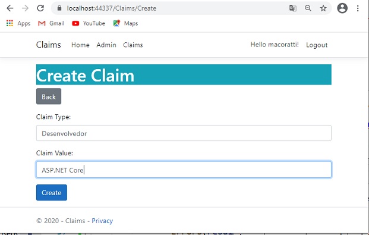The height and width of the screenshot is (235, 369).
Task: Click the lock icon in address bar
Action: tap(59, 8)
